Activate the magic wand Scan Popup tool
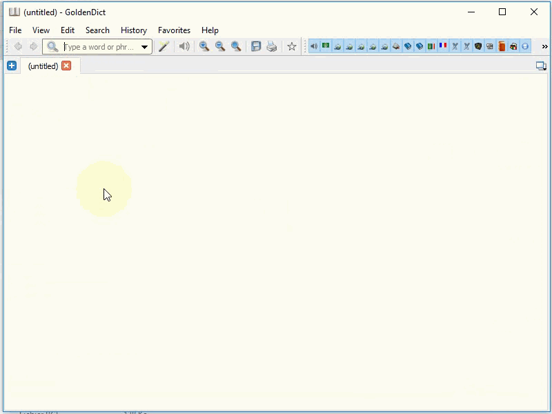The image size is (552, 414). click(x=164, y=46)
